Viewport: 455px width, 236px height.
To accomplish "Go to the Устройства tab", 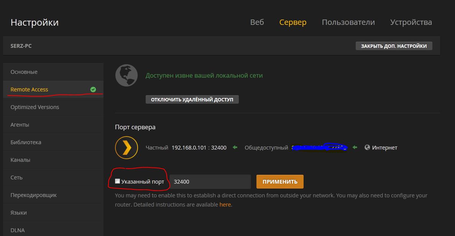I will pyautogui.click(x=411, y=22).
